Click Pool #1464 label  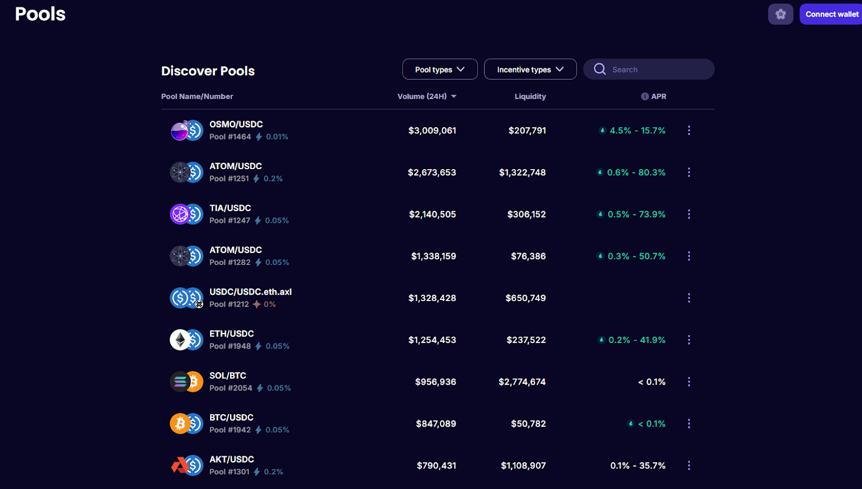230,137
